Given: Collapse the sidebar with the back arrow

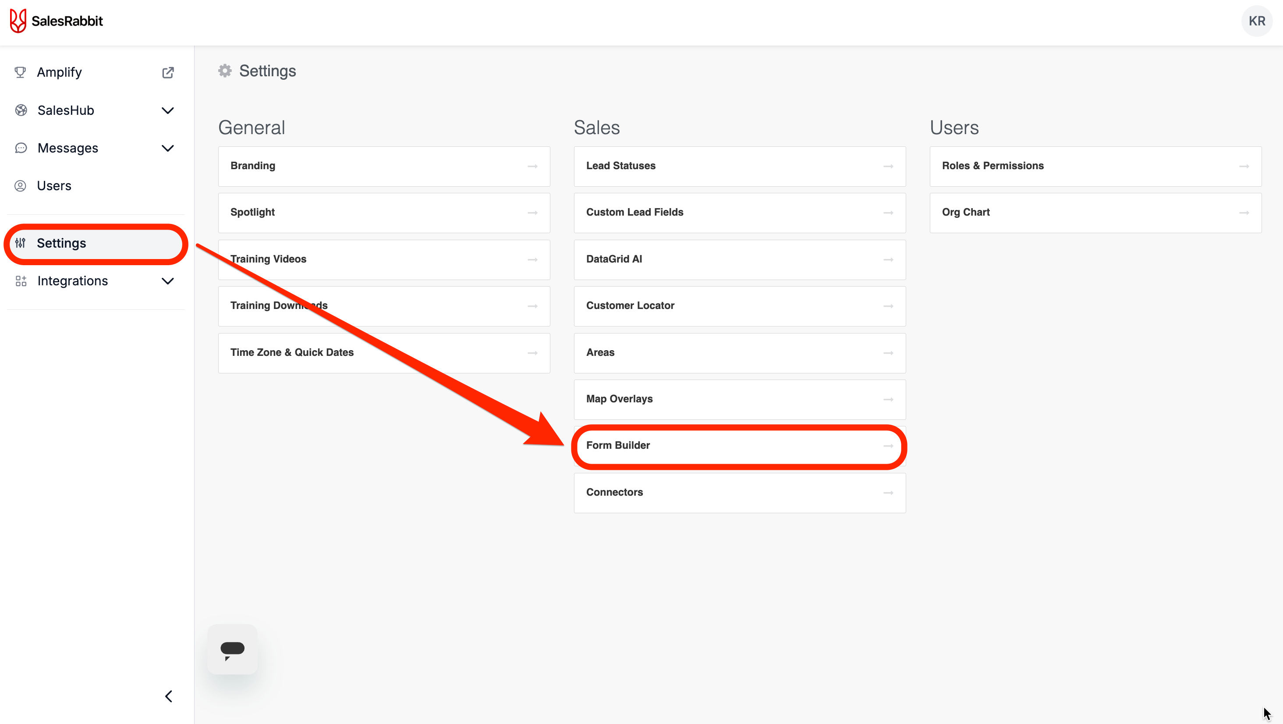Looking at the screenshot, I should [169, 696].
